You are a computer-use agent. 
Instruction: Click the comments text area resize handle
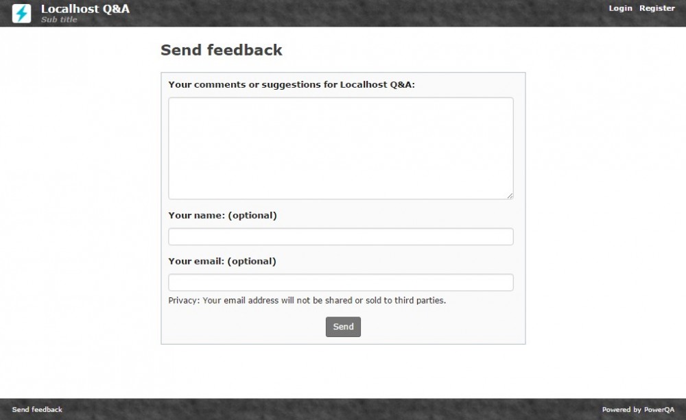point(510,196)
